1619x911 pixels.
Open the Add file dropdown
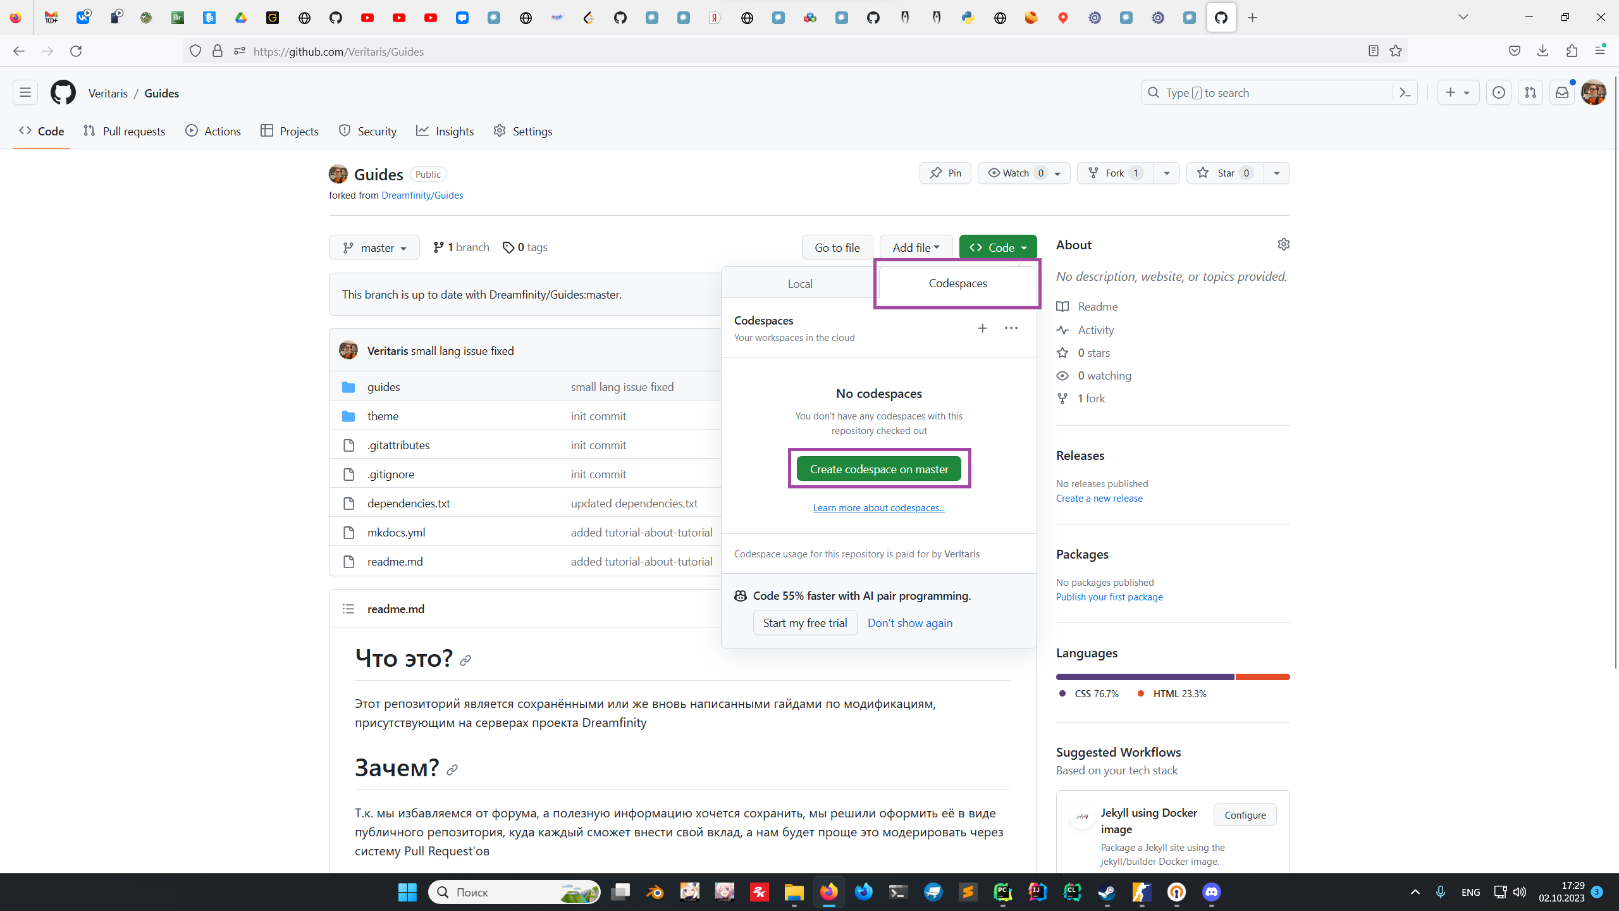coord(916,247)
